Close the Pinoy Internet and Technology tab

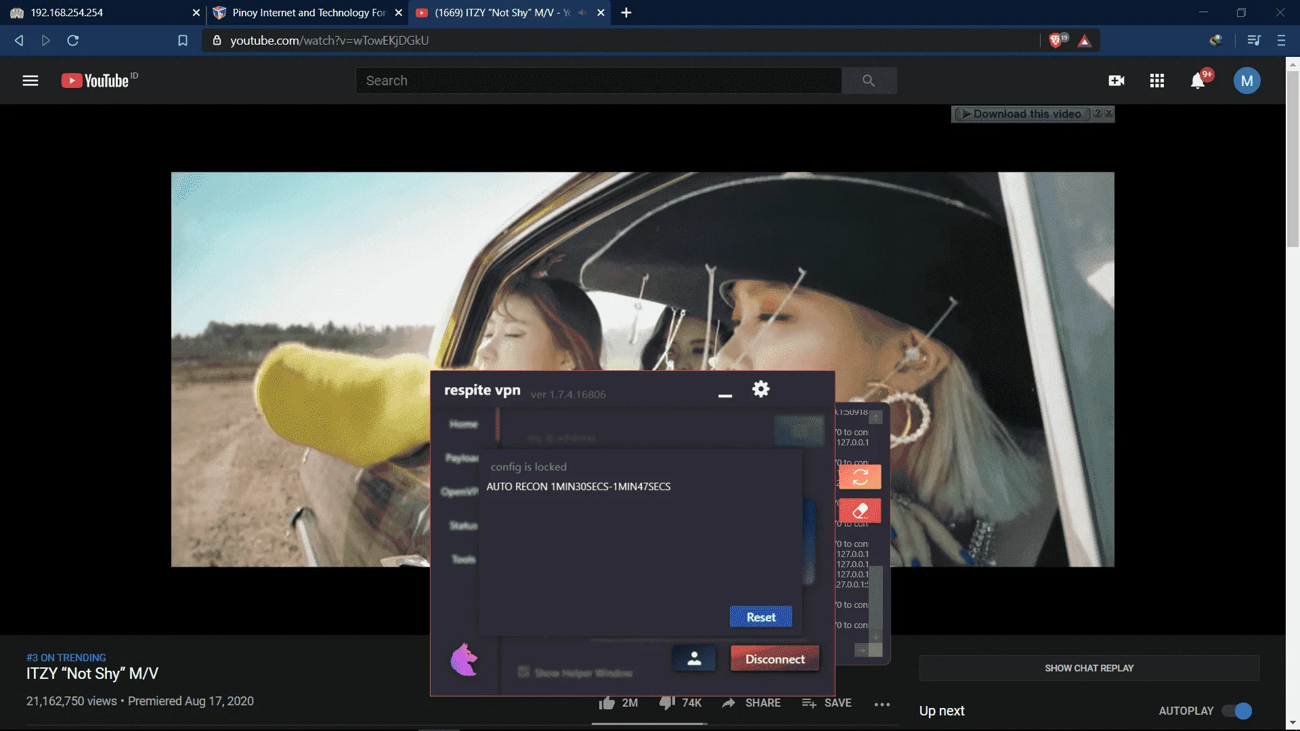[x=398, y=12]
